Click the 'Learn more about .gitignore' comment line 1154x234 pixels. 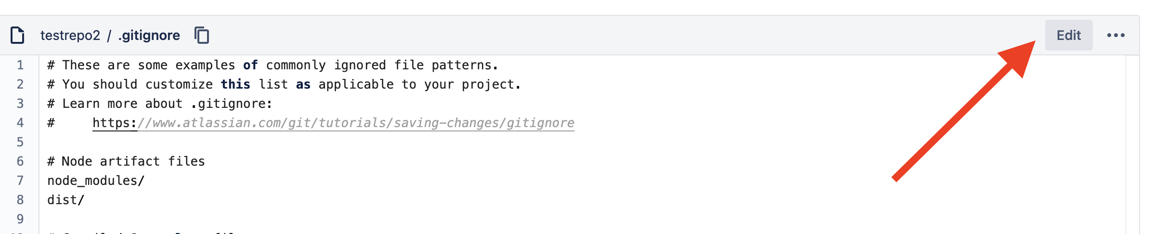pos(160,104)
